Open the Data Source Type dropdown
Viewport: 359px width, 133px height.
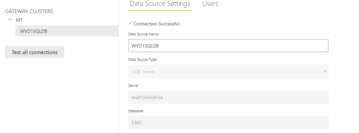tap(228, 72)
